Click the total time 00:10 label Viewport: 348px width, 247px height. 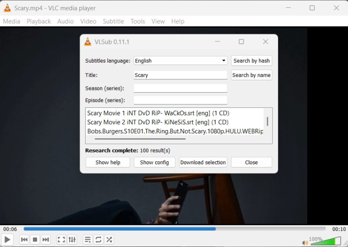[x=339, y=229]
